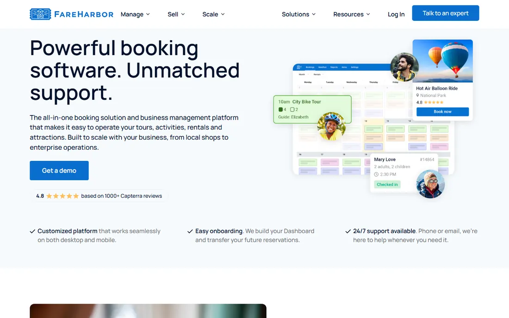Expand the Manage dropdown chevron
The image size is (509, 318).
(148, 14)
